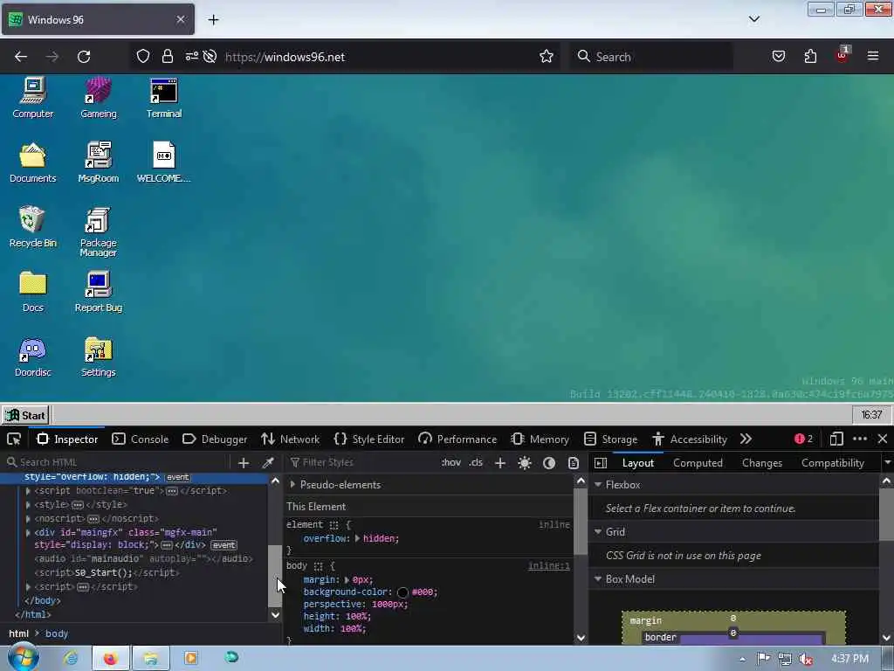Toggle the three-pane inspector sidebar icon
Screen dimensions: 894x671
tap(601, 463)
